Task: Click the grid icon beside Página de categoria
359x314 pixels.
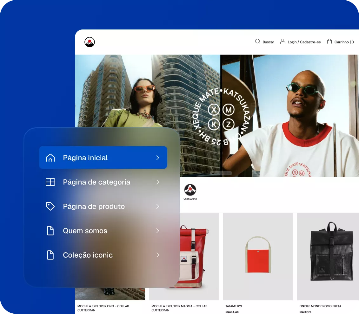Action: 50,182
